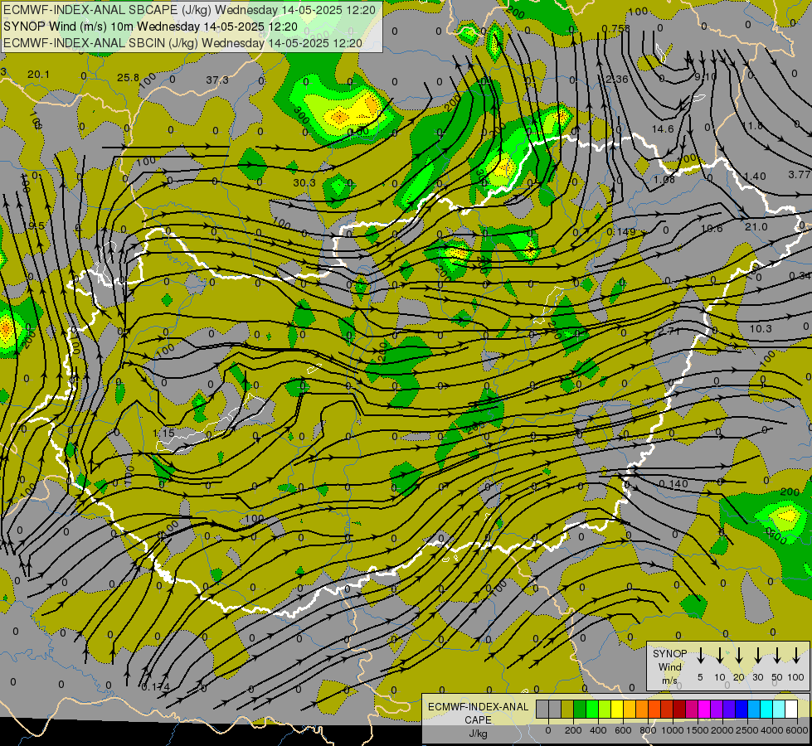This screenshot has width=812, height=746.
Task: Pick the sky blue CAPE legend swatch
Action: 754,710
